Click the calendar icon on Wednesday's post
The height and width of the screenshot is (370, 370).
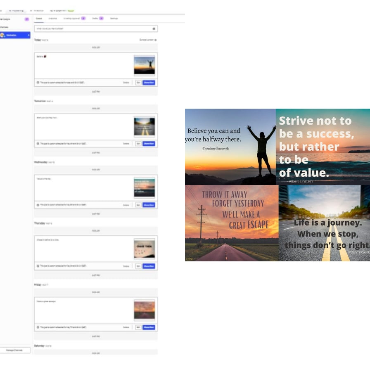38,205
